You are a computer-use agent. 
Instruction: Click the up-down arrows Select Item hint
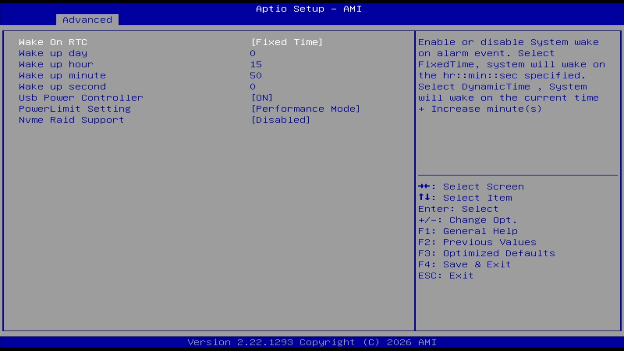pyautogui.click(x=465, y=198)
